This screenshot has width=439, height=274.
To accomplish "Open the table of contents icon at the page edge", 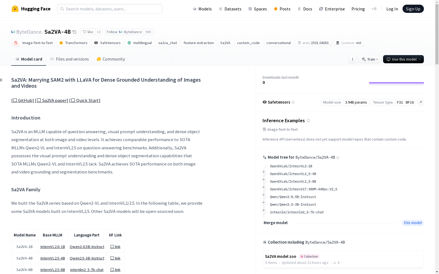I will (1, 80).
